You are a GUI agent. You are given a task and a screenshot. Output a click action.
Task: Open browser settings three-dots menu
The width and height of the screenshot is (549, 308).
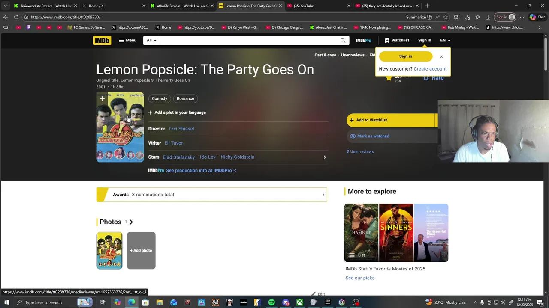coord(522,17)
